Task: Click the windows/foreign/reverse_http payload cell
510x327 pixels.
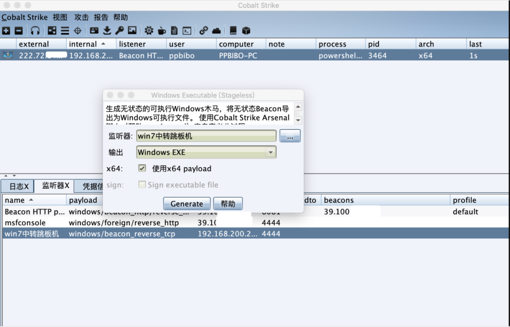Action: 124,222
